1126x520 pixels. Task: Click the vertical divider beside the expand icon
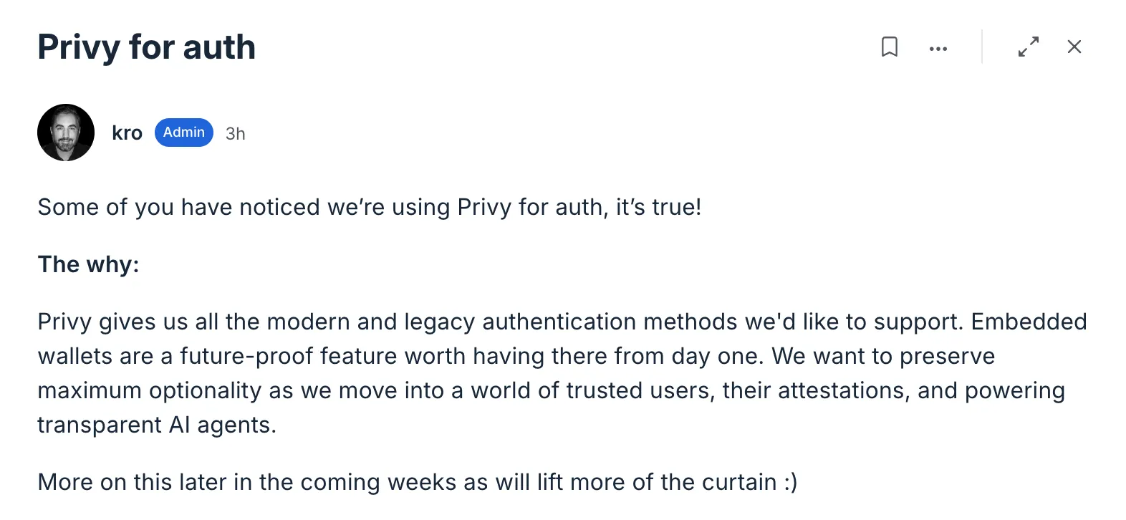982,47
